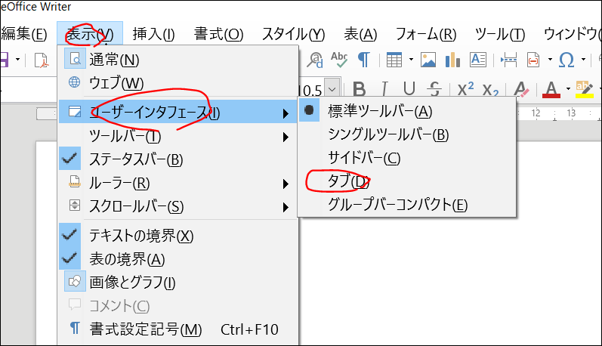Expand the ツールバー(T) submenu
The height and width of the screenshot is (346, 602).
tap(178, 136)
